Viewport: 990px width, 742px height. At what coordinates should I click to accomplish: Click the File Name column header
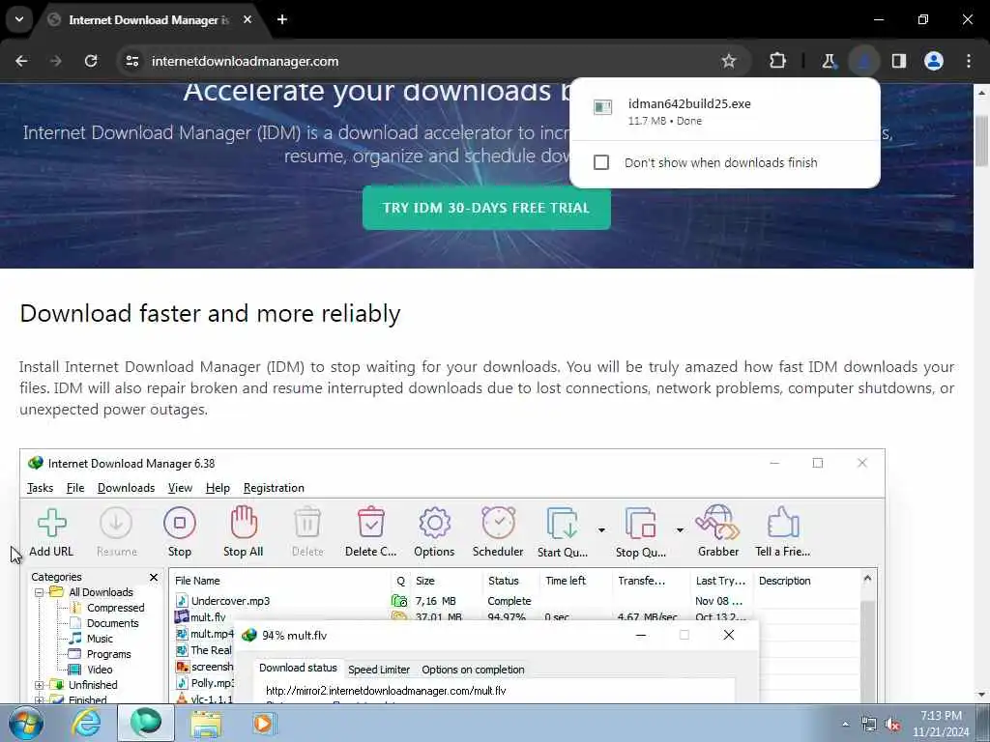(x=197, y=581)
